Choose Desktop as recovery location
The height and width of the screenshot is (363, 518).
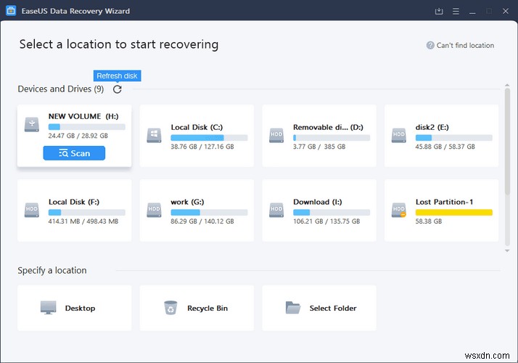coord(75,308)
